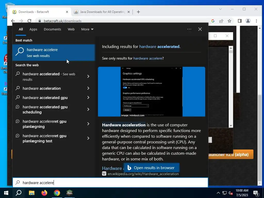Launch Firefox from the taskbar
Viewport: 264px width, 198px height.
point(44,193)
